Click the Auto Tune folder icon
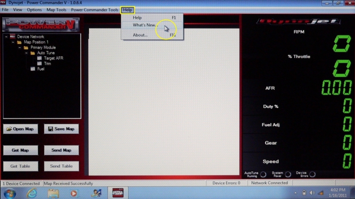 coord(33,53)
